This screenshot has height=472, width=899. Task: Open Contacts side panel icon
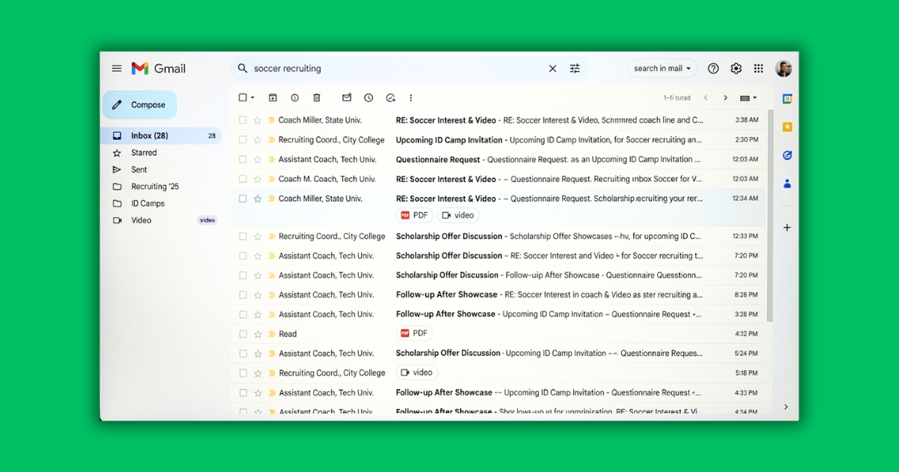(787, 184)
